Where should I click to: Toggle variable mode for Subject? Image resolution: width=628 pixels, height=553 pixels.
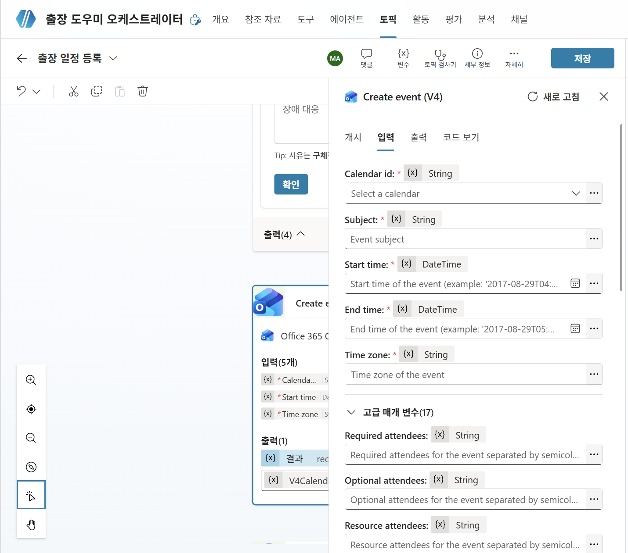click(396, 219)
